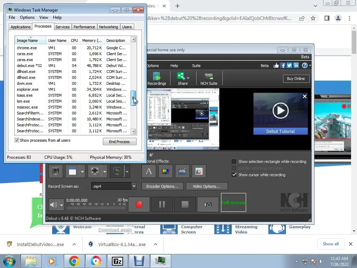This screenshot has height=268, width=357.
Task: Click the End Process button
Action: [x=120, y=142]
